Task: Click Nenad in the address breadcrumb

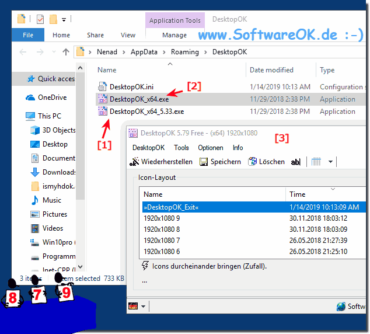Action: (x=107, y=52)
